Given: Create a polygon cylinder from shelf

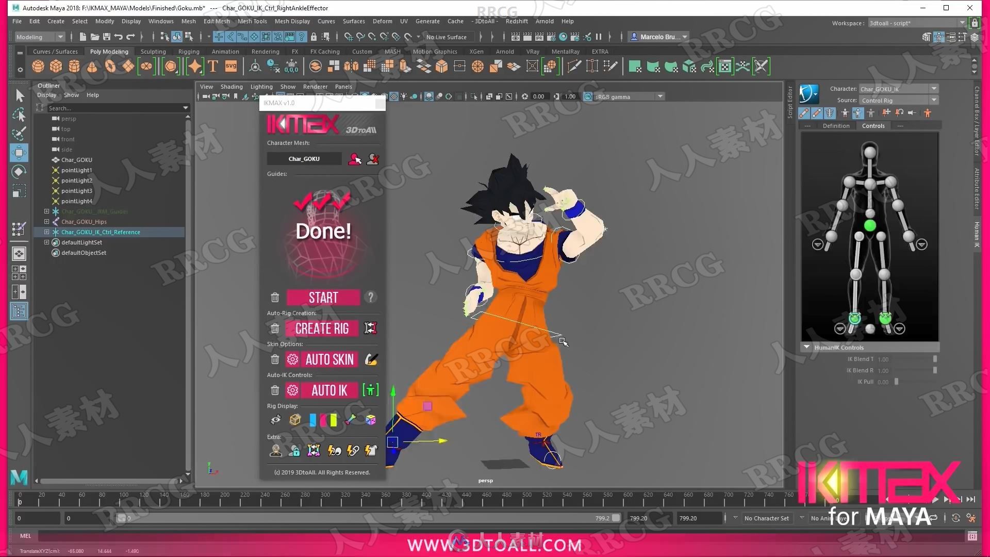Looking at the screenshot, I should coord(74,67).
